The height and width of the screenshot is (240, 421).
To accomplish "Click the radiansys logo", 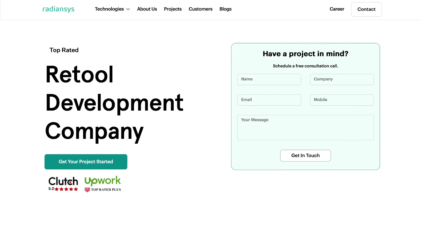I will [58, 9].
